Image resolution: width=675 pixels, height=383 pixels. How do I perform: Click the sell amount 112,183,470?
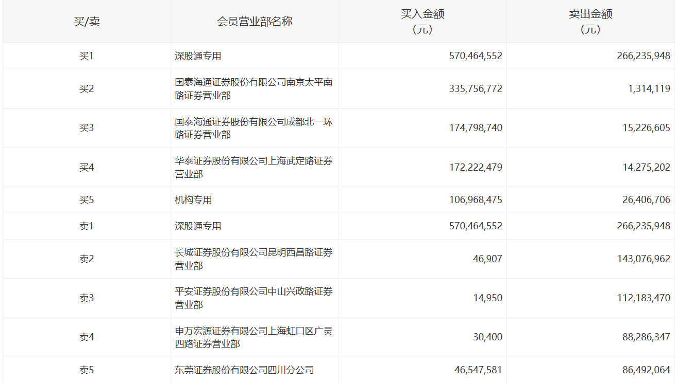pos(644,298)
